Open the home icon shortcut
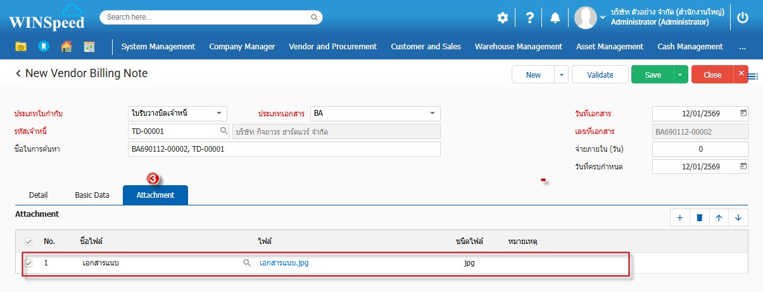The height and width of the screenshot is (292, 763). click(x=66, y=46)
